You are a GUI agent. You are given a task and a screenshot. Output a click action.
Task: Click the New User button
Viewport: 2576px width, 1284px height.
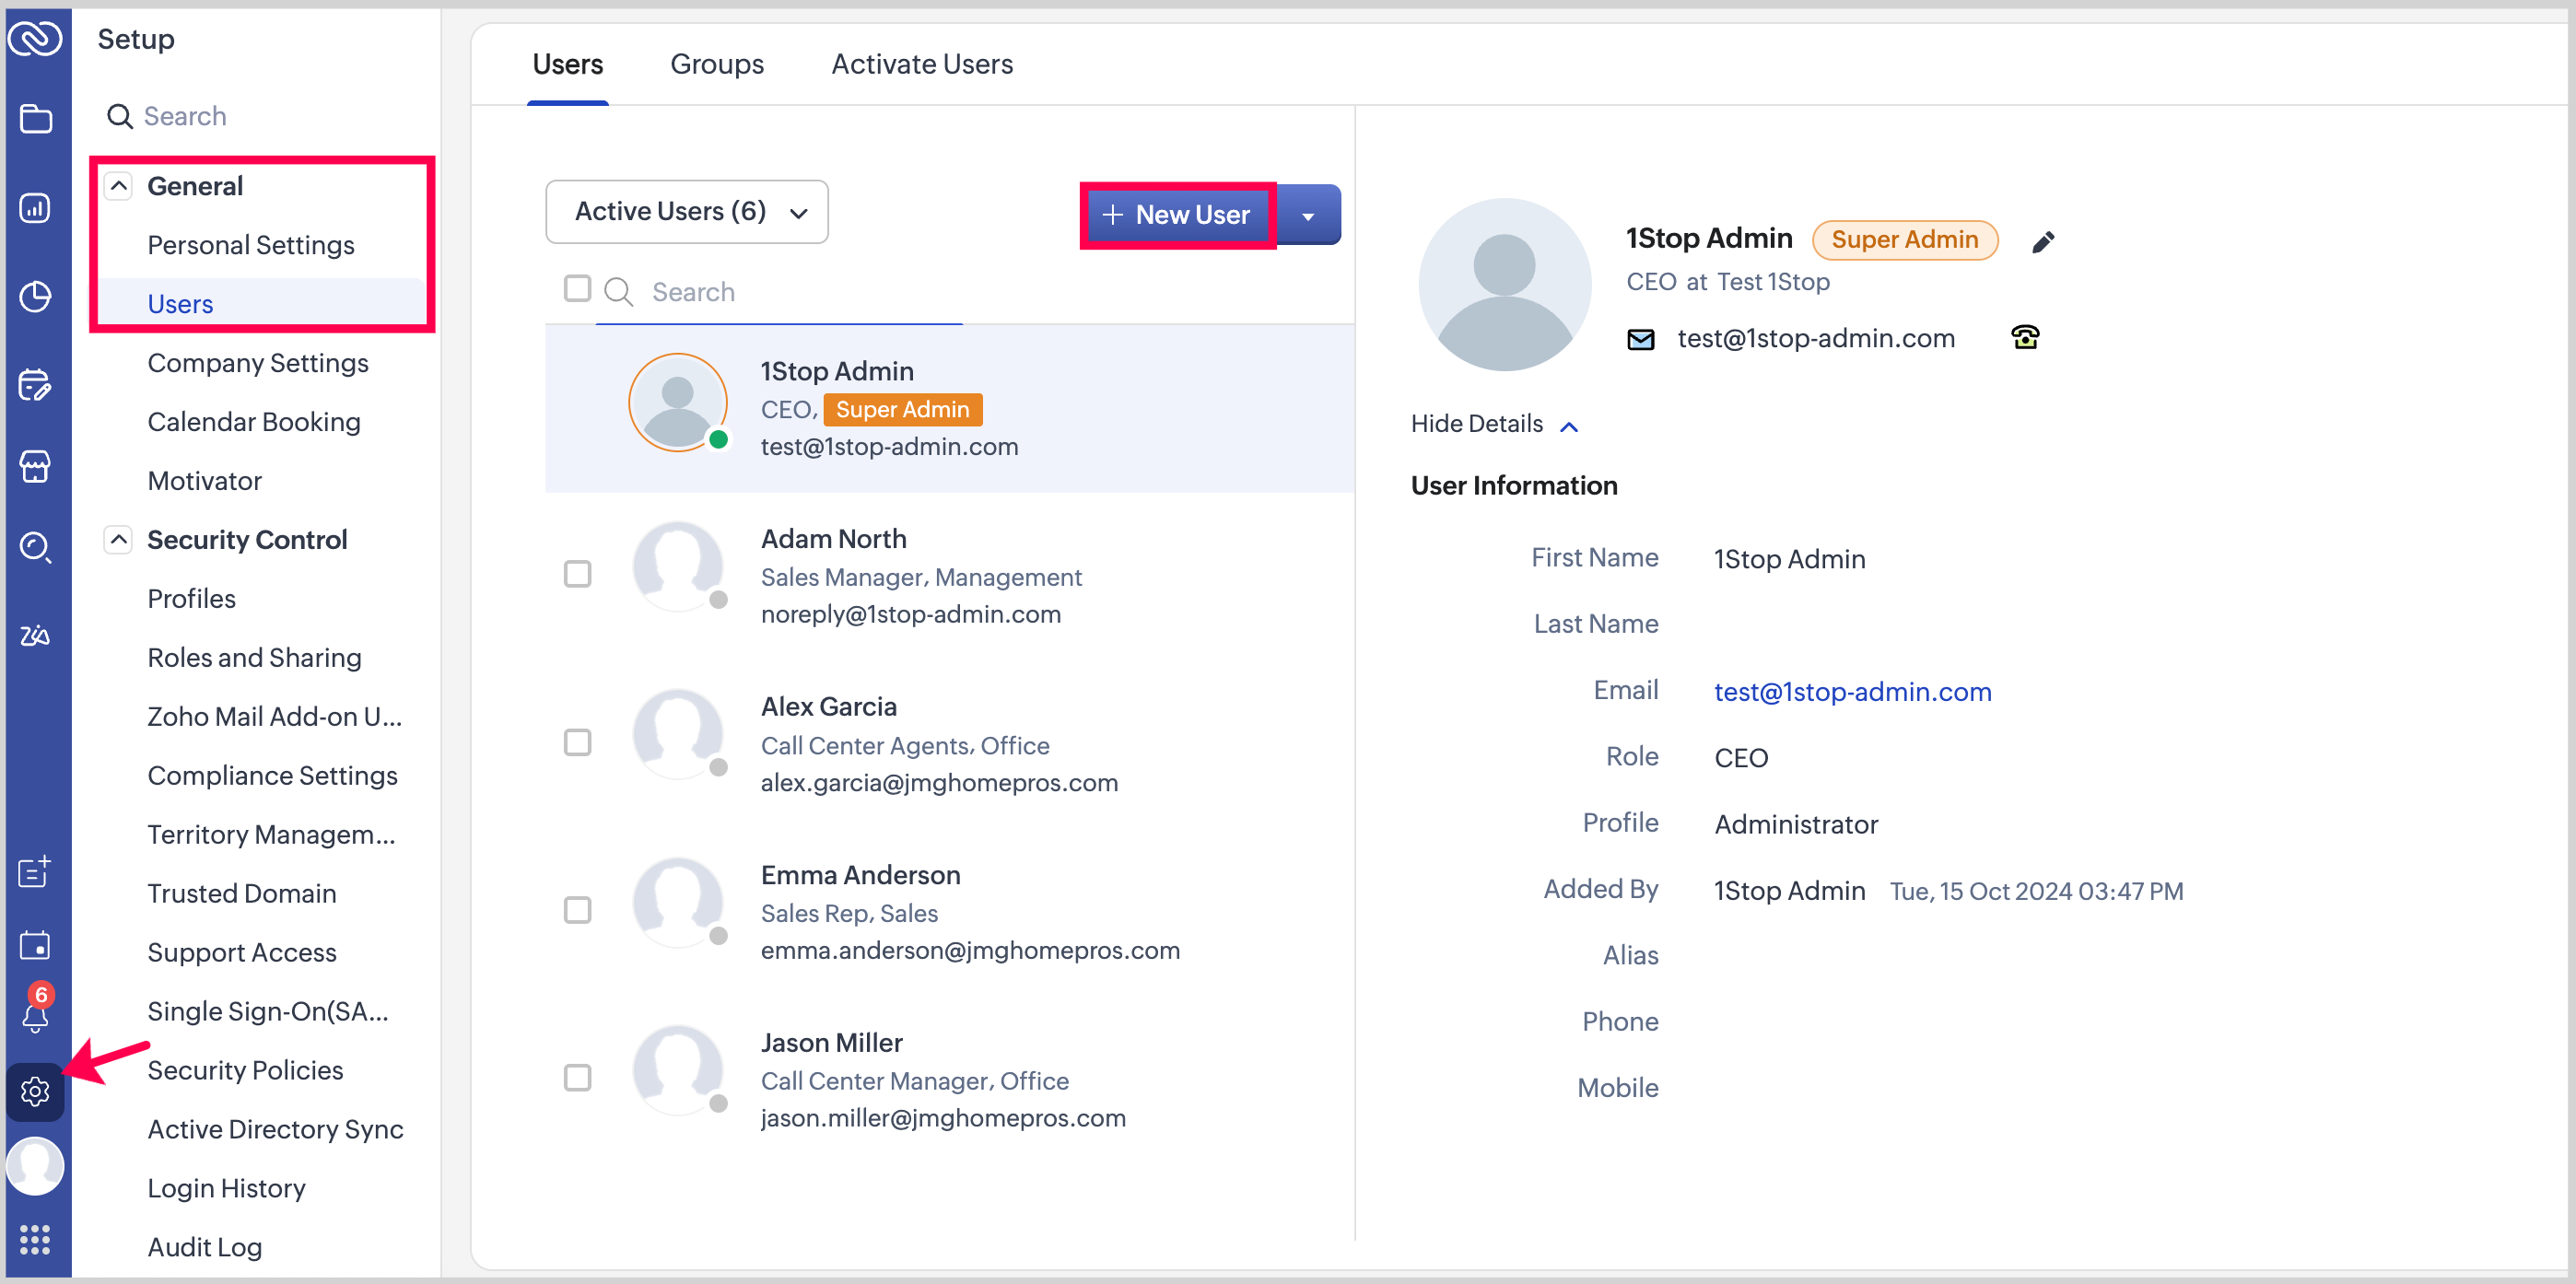1177,215
